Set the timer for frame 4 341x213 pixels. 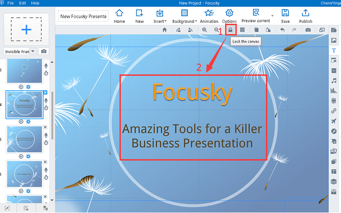[46, 108]
